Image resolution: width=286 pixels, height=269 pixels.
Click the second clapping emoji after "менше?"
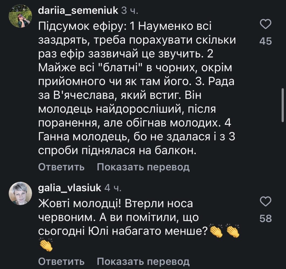click(233, 231)
